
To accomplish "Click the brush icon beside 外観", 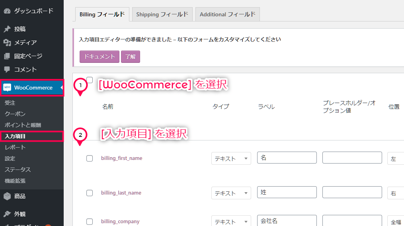I will pos(7,214).
